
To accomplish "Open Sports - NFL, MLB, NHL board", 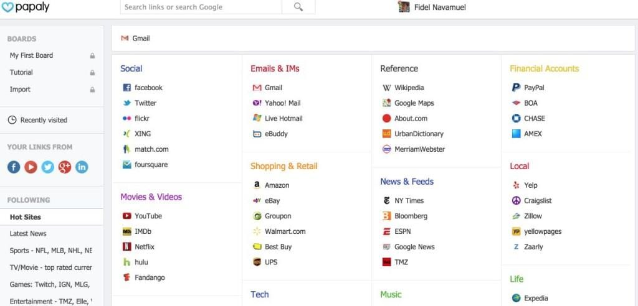I will click(x=51, y=251).
